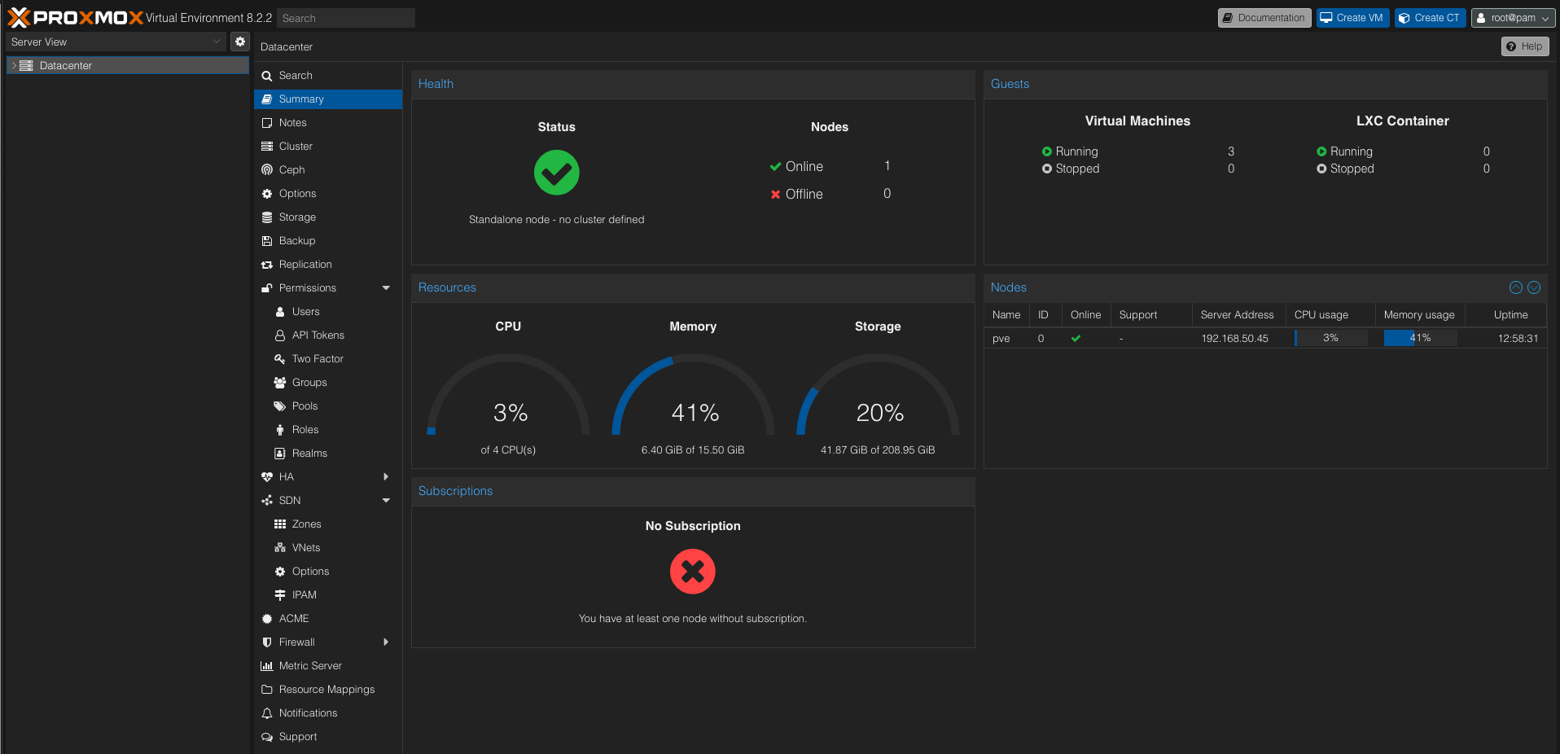Open the Documentation page
The image size is (1560, 754).
(x=1264, y=17)
